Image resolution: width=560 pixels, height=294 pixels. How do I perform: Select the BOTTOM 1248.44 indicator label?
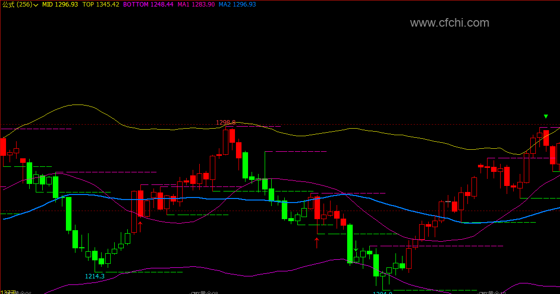tap(148, 5)
